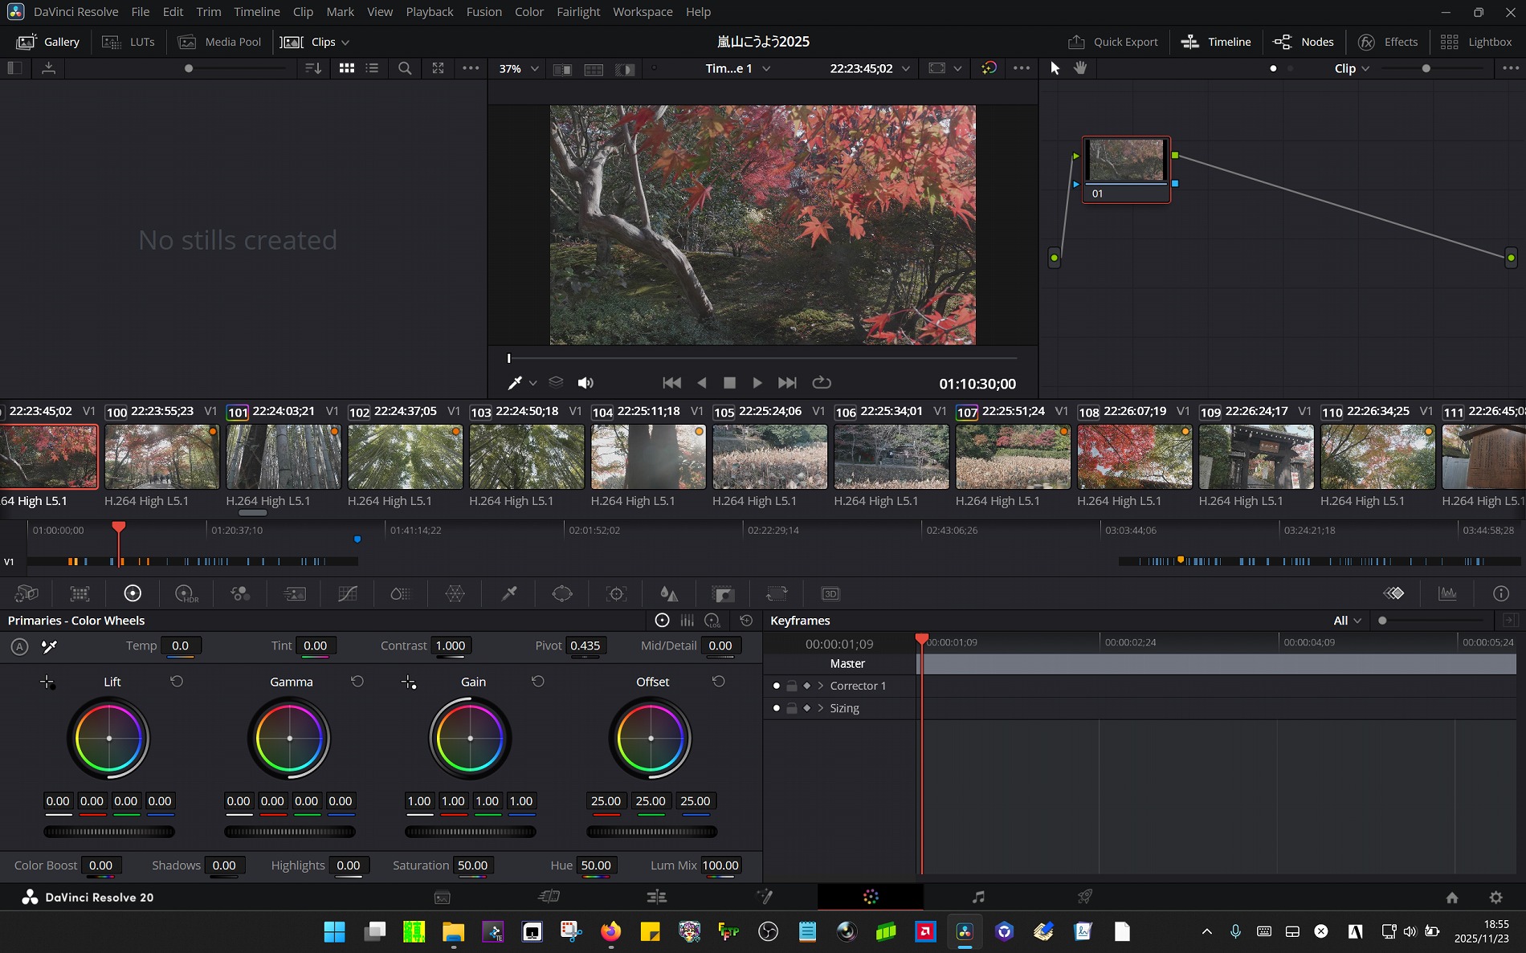Open the Color Warper palette

[x=455, y=594]
